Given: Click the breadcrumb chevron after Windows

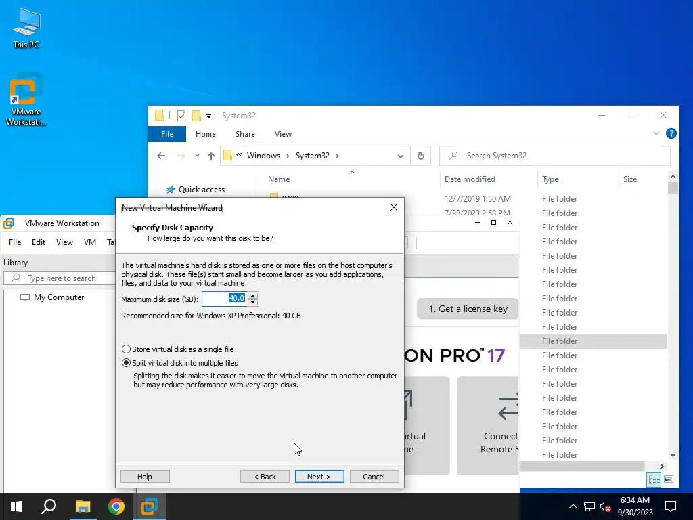Looking at the screenshot, I should (x=288, y=156).
